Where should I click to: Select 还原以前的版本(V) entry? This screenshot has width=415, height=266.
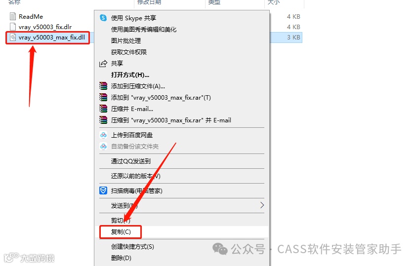tap(135, 176)
